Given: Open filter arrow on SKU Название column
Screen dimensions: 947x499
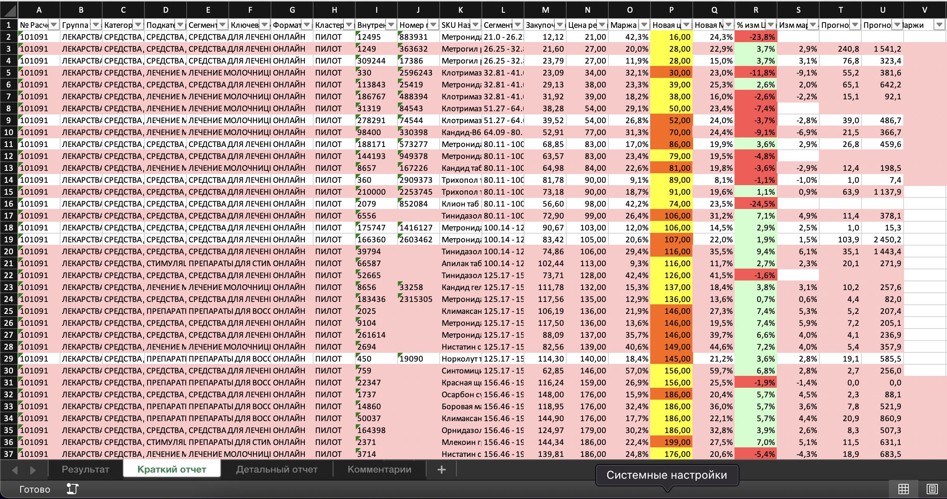Looking at the screenshot, I should click(x=475, y=25).
